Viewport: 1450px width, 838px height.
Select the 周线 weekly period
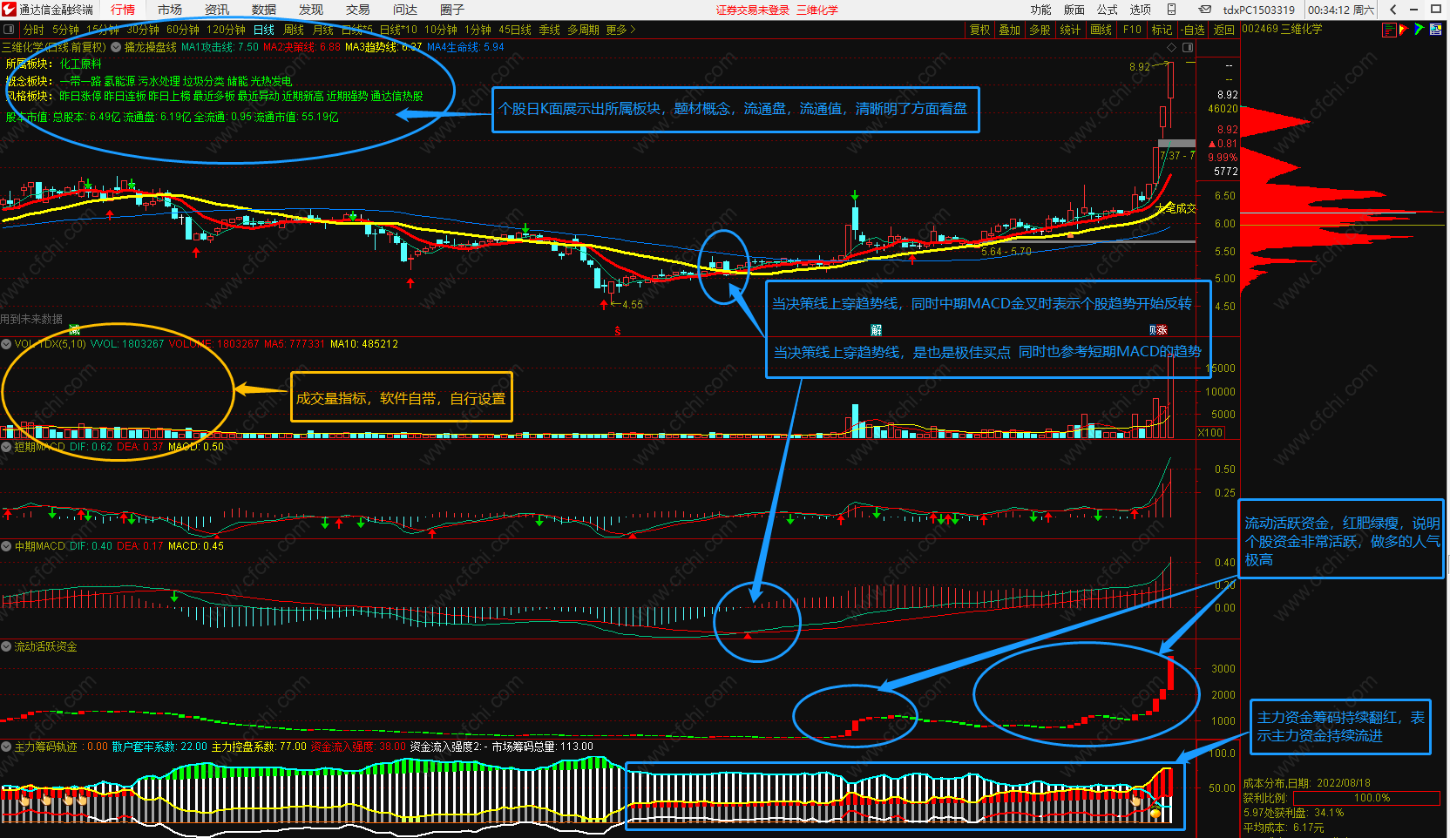point(294,30)
